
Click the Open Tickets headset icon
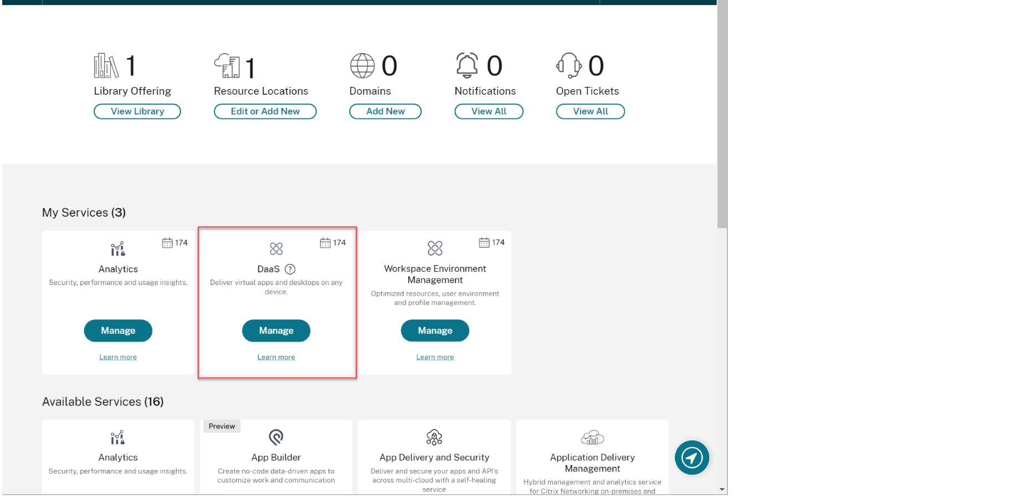[569, 65]
